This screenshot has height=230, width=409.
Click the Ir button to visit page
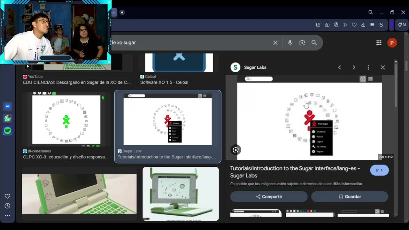(379, 170)
